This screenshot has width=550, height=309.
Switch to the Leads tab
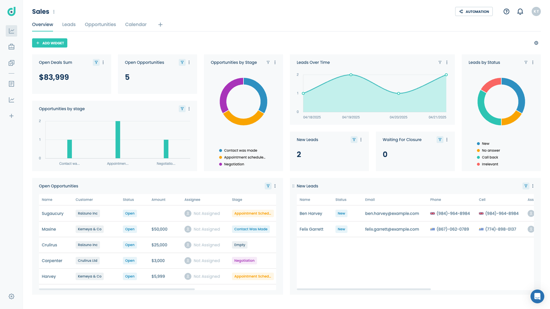click(69, 24)
